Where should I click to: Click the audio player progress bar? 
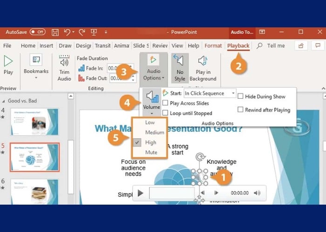click(171, 193)
